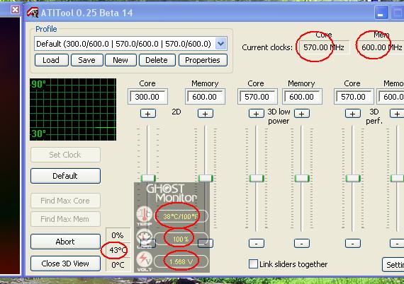
Task: Click Ghost Monitor load gauge icon
Action: pos(145,237)
